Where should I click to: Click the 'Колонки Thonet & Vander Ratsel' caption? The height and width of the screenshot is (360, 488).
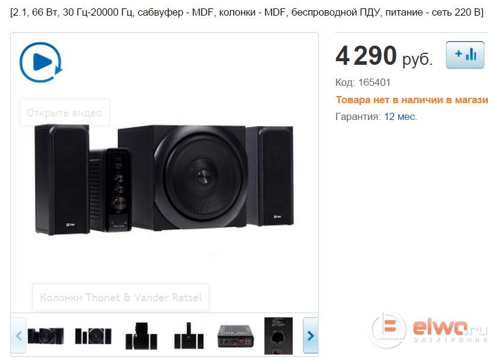tap(121, 297)
